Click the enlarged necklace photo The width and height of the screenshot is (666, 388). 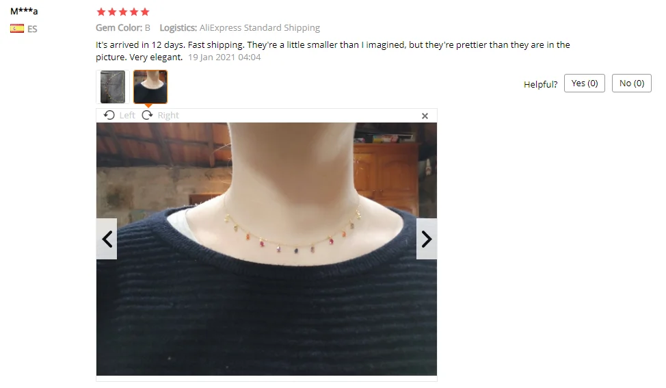pyautogui.click(x=267, y=249)
